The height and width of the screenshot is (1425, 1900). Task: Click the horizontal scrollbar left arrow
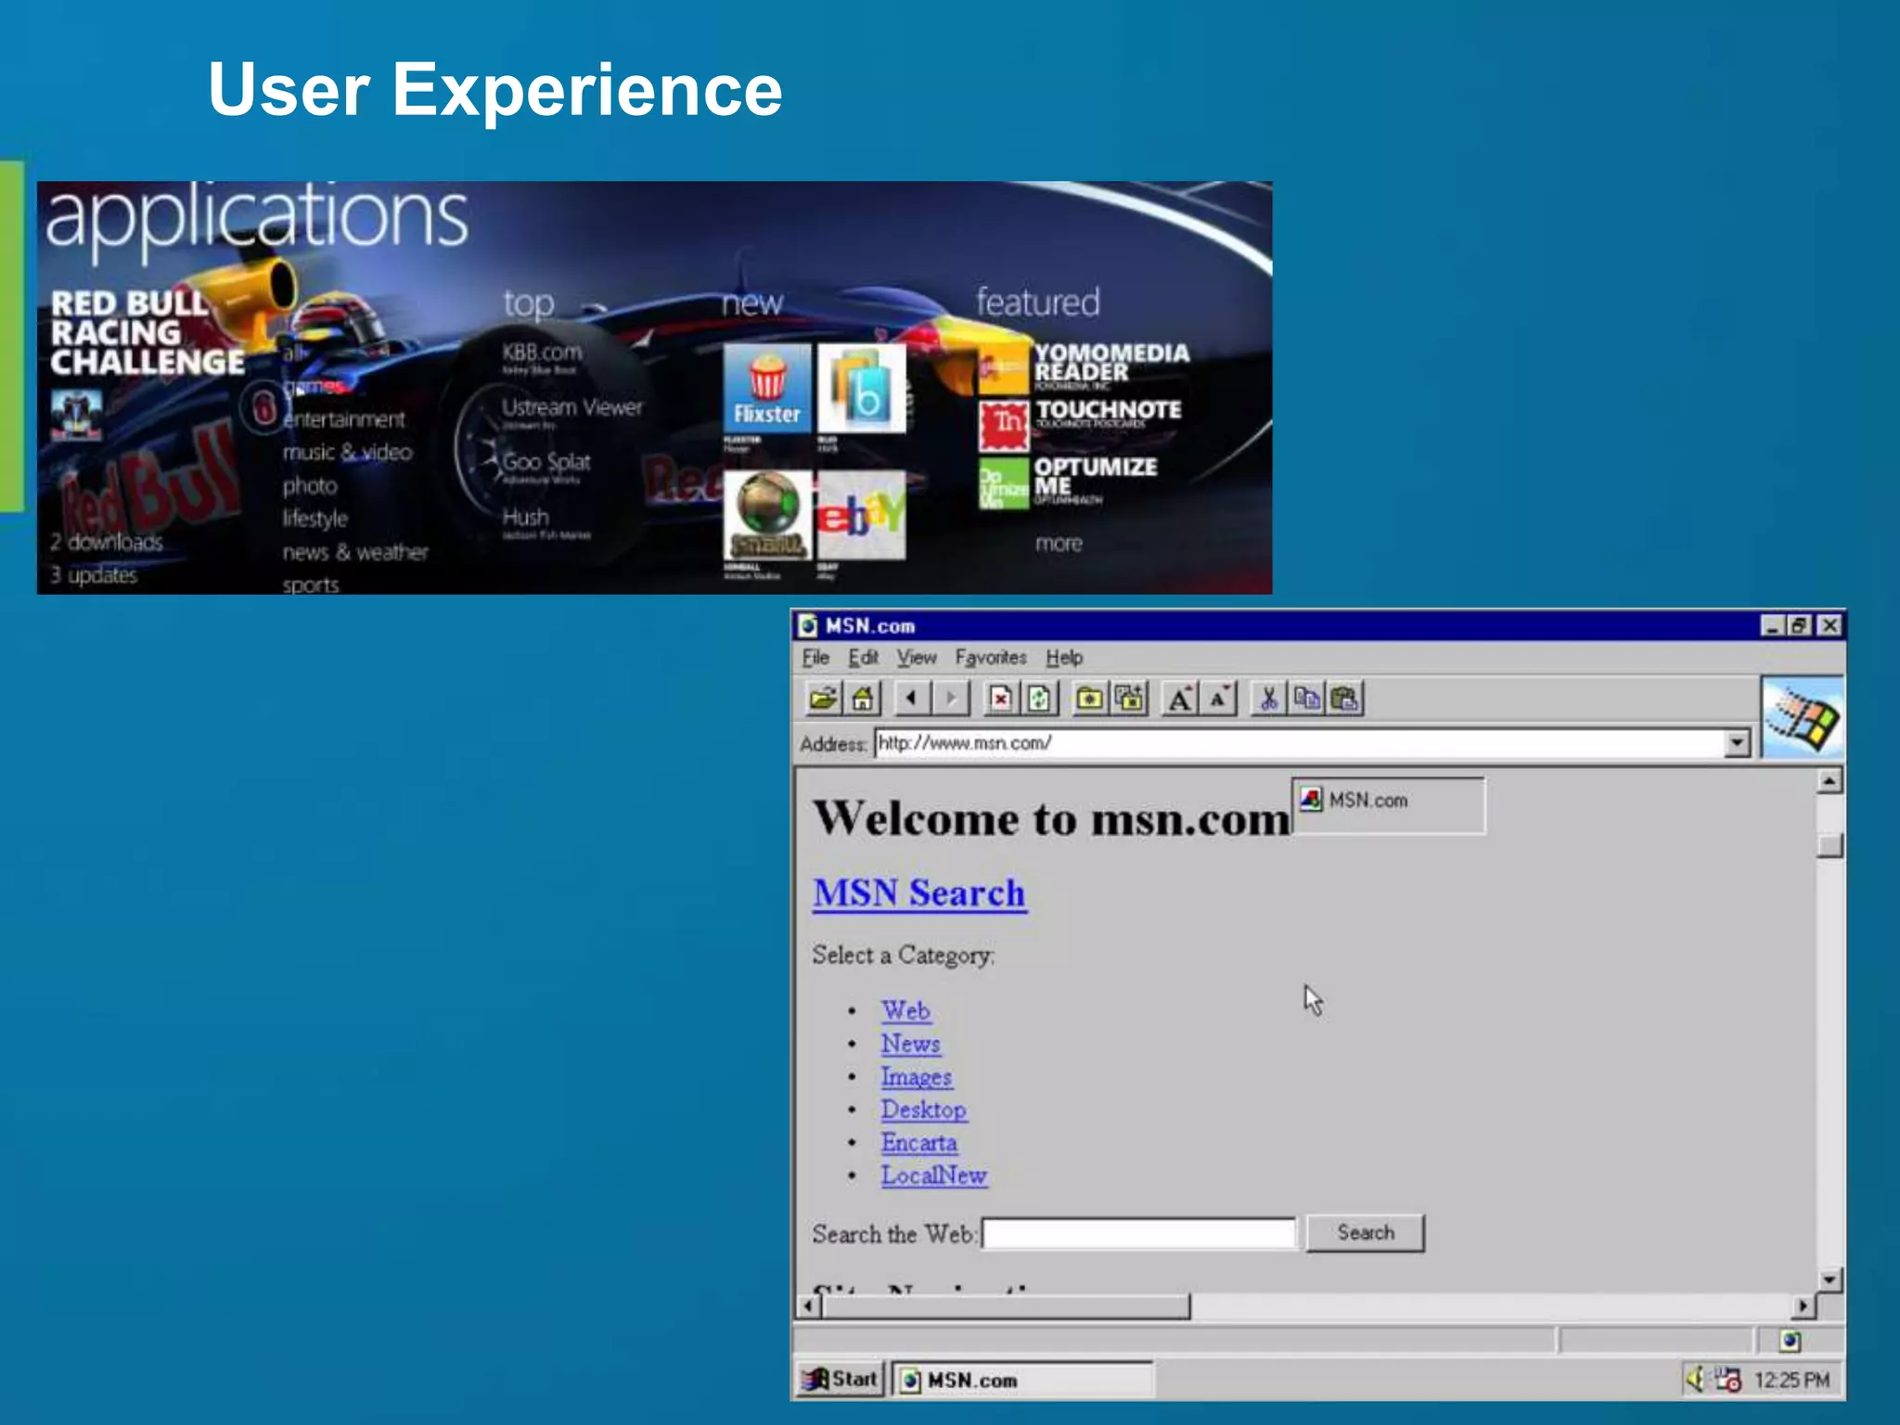coord(809,1306)
